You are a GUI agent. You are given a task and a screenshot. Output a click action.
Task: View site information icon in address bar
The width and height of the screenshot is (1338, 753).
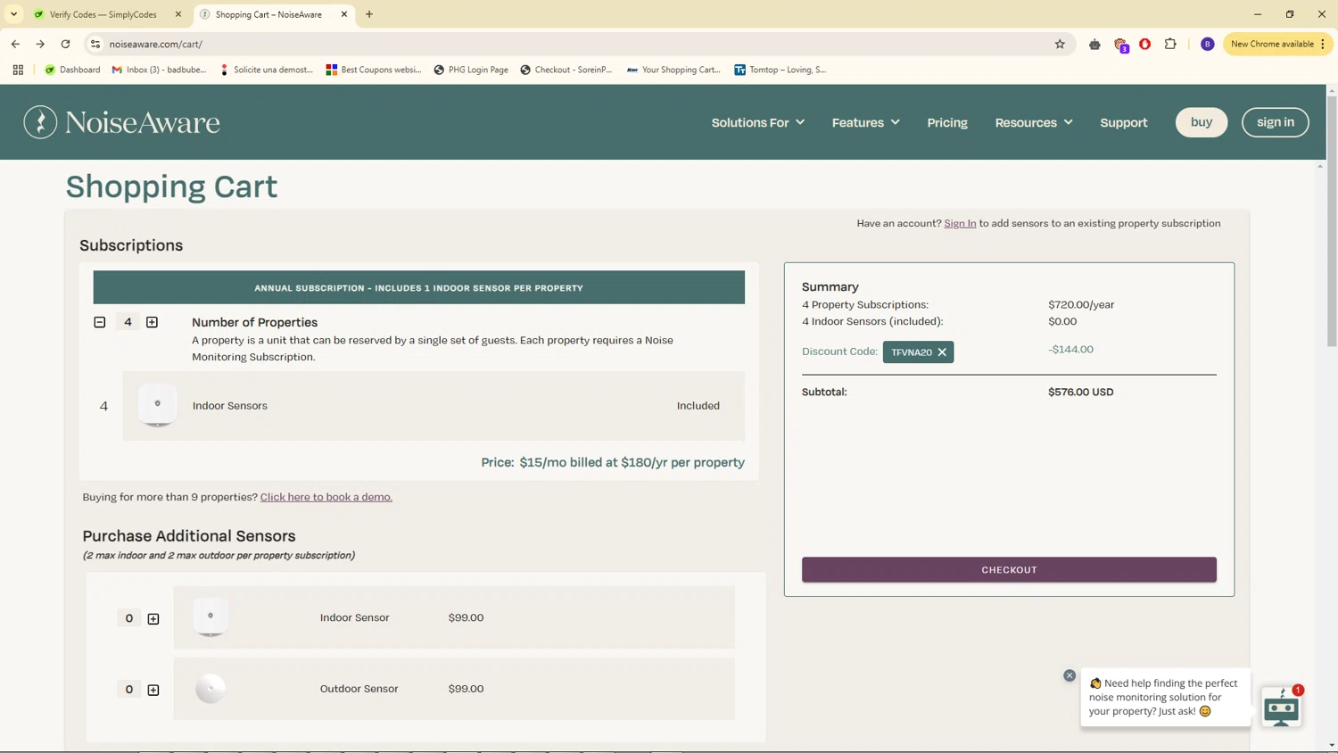pos(95,44)
